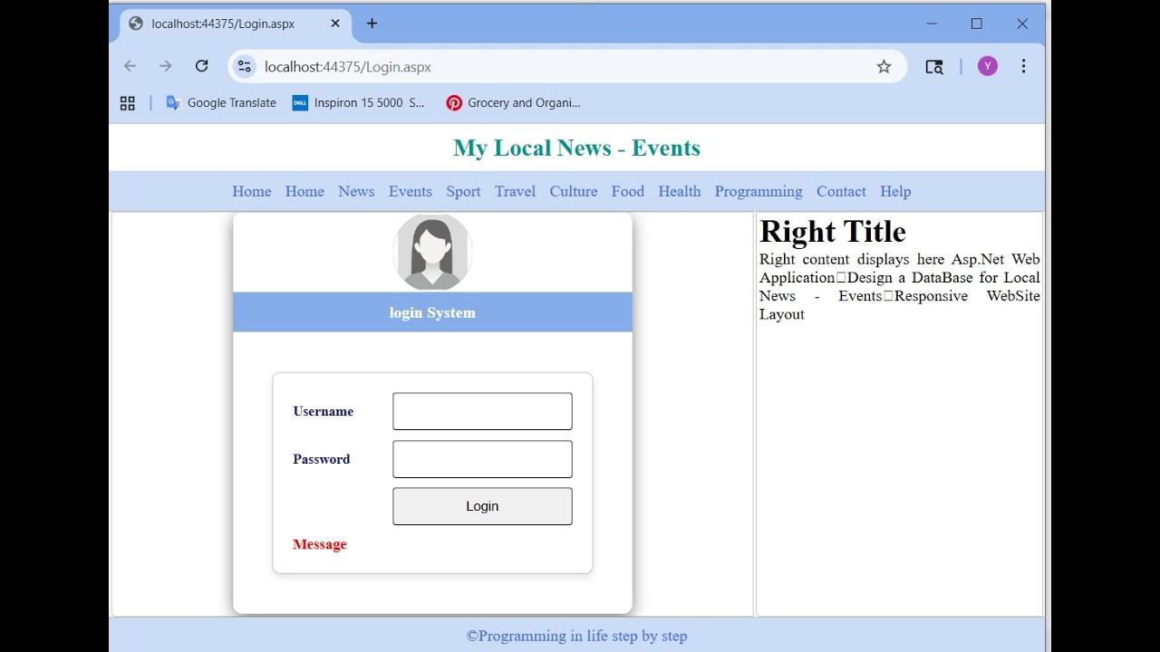This screenshot has width=1160, height=652.
Task: Open the Events nav link
Action: coord(411,191)
